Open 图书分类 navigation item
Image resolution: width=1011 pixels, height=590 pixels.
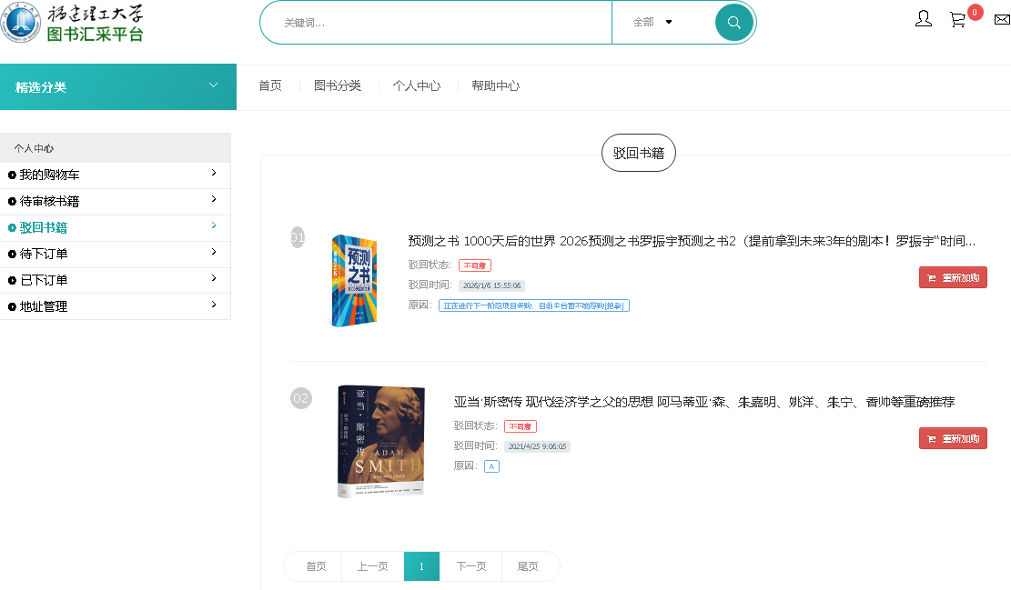tap(338, 85)
